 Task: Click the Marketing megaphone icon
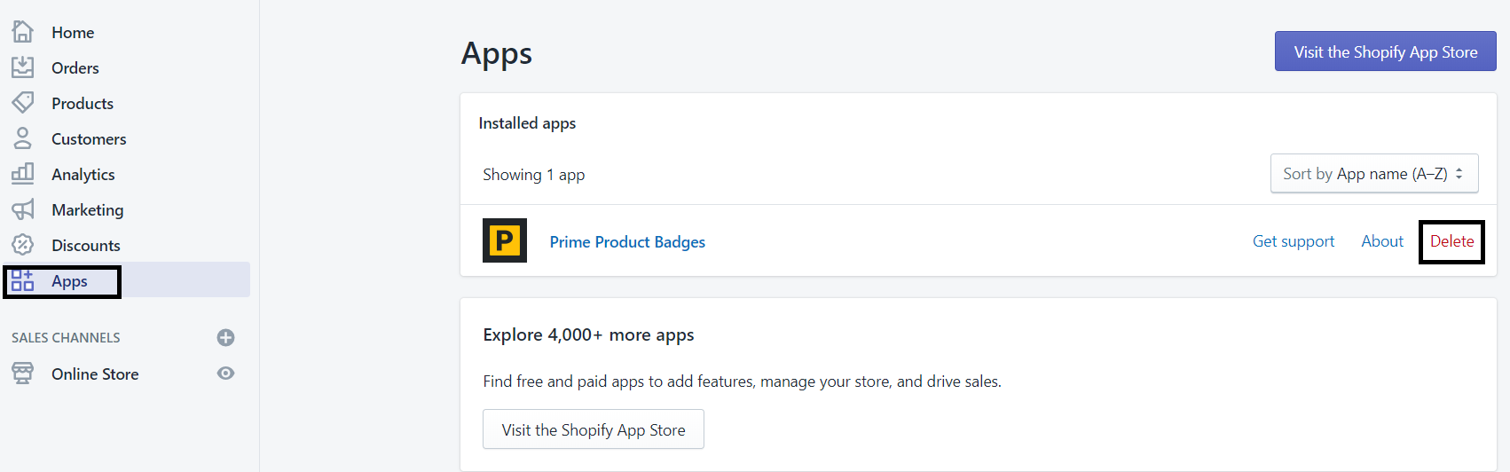pos(23,209)
